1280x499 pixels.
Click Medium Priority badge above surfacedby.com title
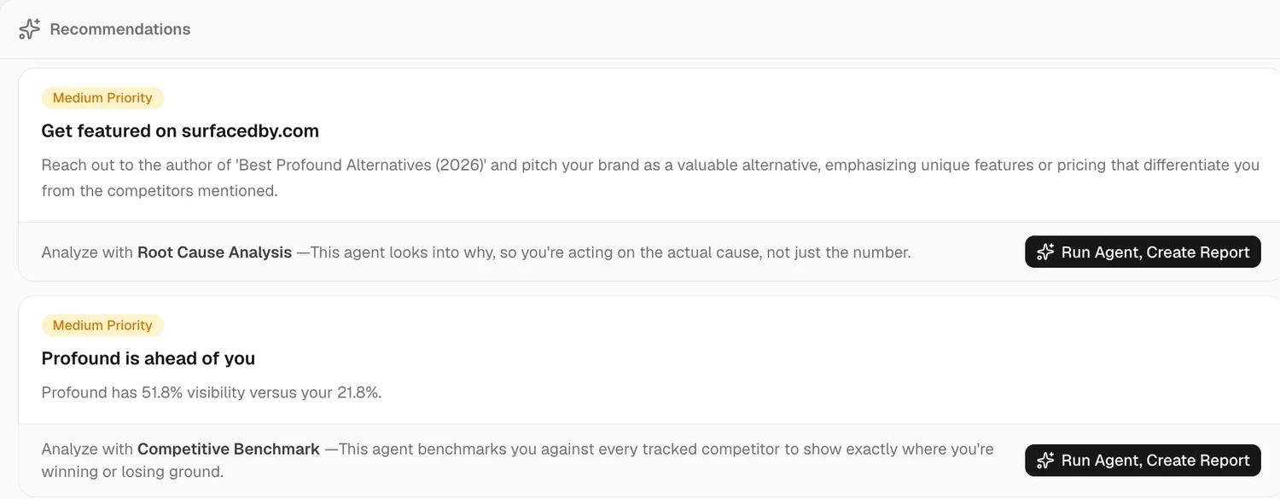coord(102,98)
